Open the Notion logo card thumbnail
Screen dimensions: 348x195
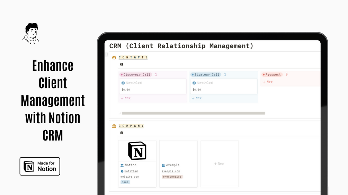pos(137,151)
